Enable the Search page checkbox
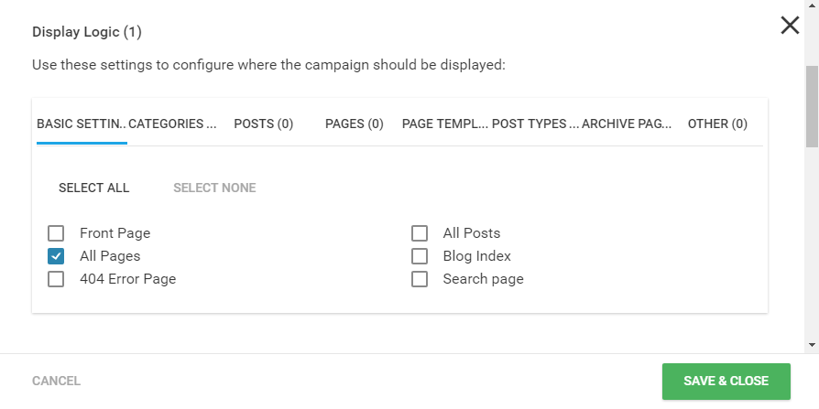The image size is (819, 409). (x=420, y=279)
